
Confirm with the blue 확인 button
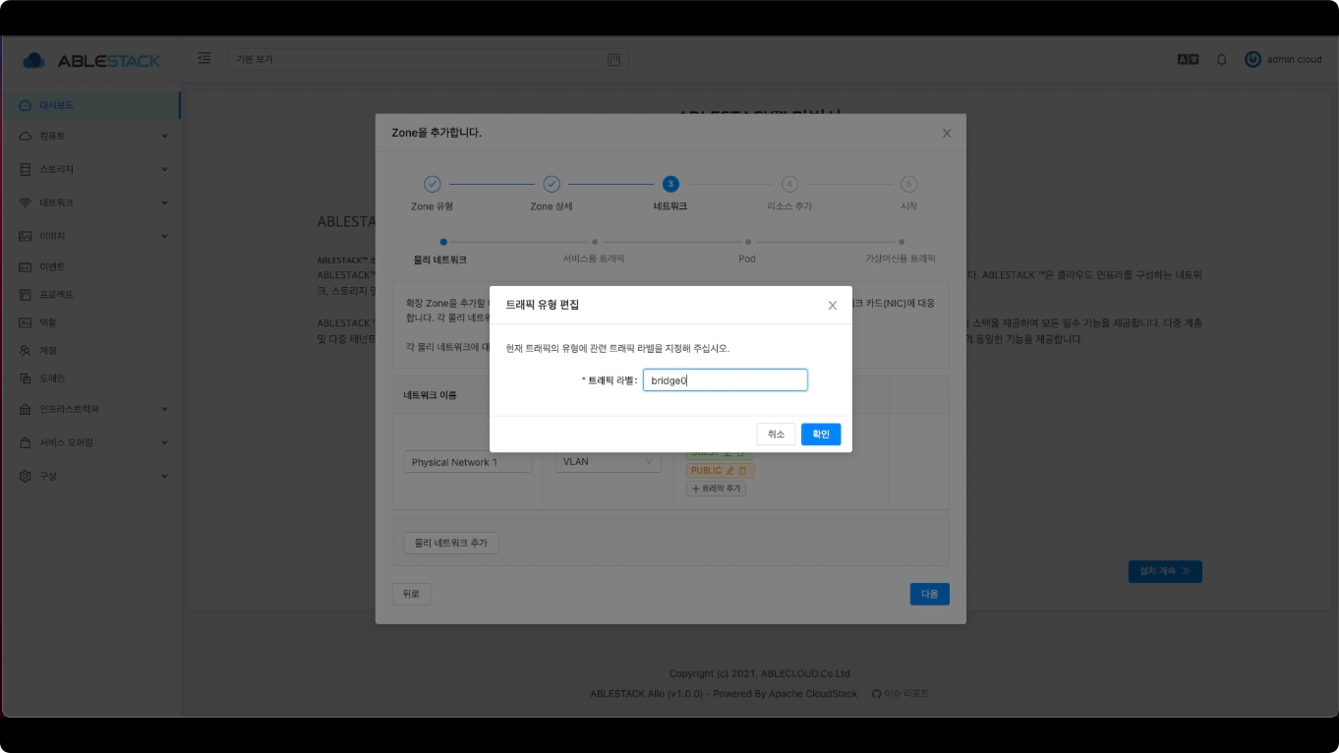pyautogui.click(x=821, y=434)
